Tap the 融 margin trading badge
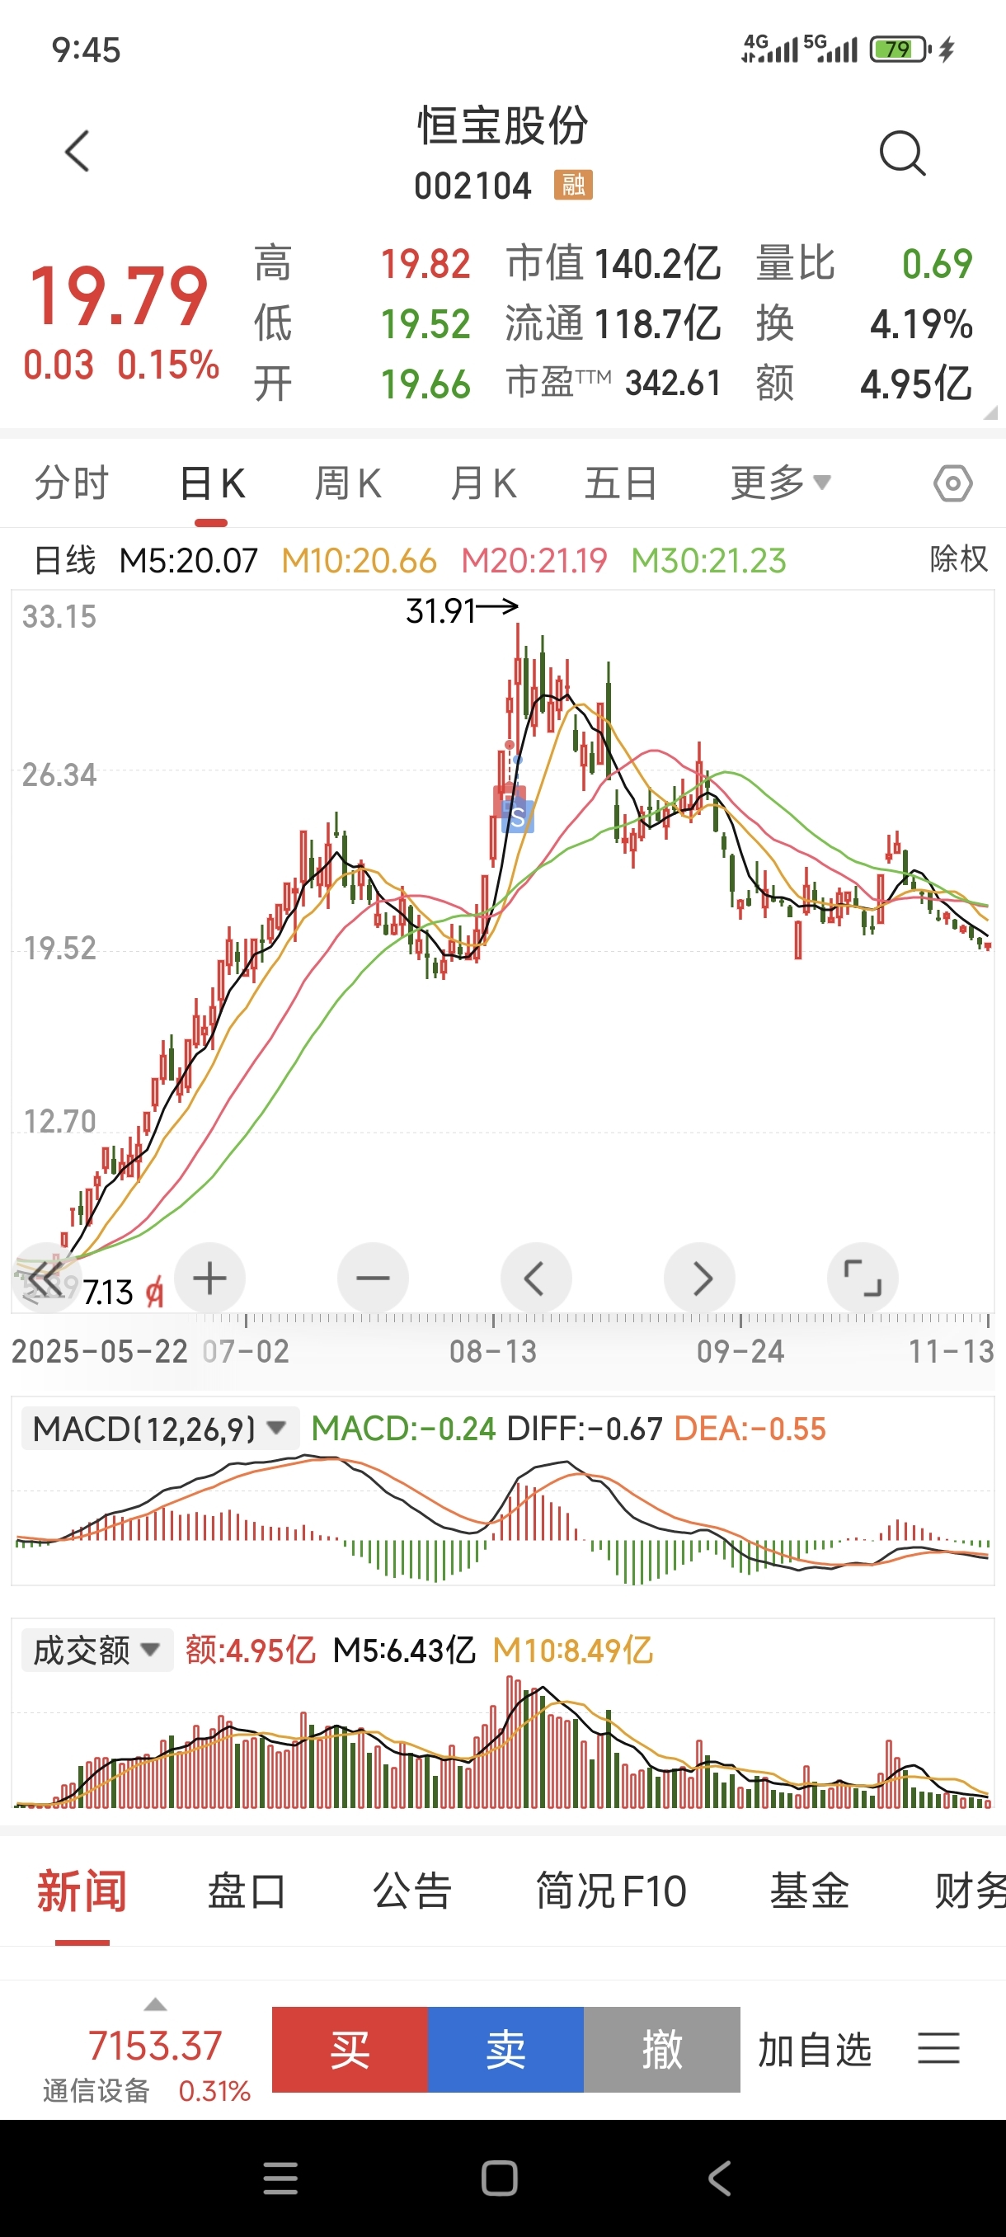Image resolution: width=1006 pixels, height=2237 pixels. tap(574, 184)
